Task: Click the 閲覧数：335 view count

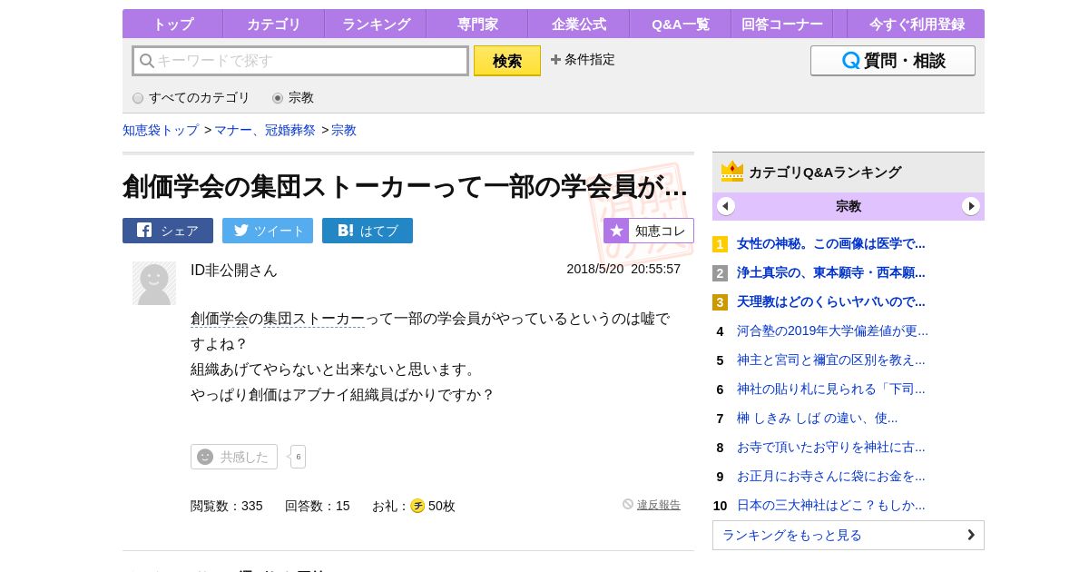Action: tap(227, 506)
